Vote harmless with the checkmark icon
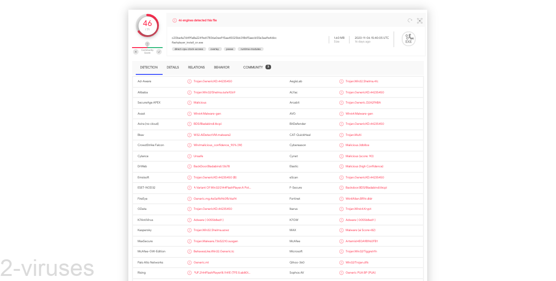 tap(159, 52)
